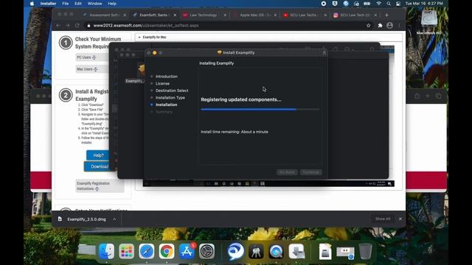
Task: Click Show All downloads
Action: coord(383,219)
